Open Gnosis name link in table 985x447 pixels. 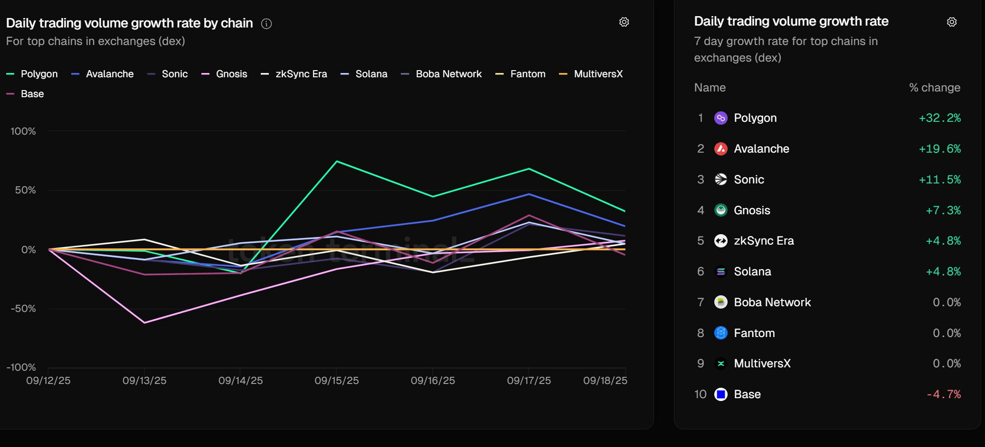coord(752,210)
